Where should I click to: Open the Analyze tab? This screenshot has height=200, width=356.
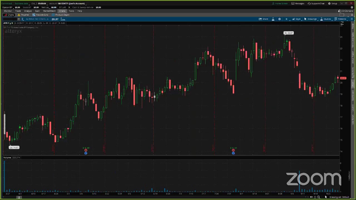coord(28,11)
